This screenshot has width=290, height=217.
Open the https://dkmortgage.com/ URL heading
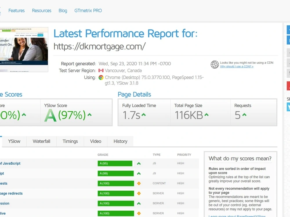point(99,46)
